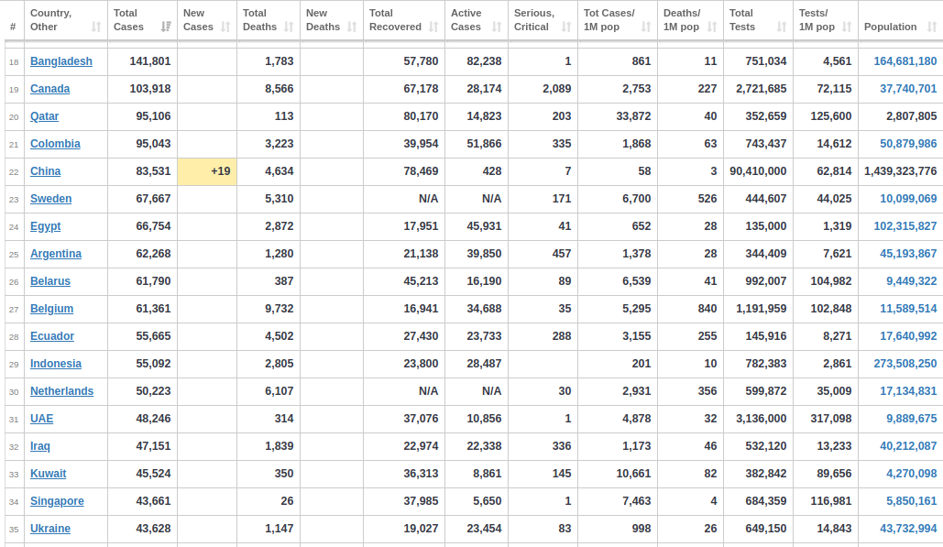Sort table by Total Deaths arrows icon
This screenshot has width=943, height=547.
(x=289, y=27)
